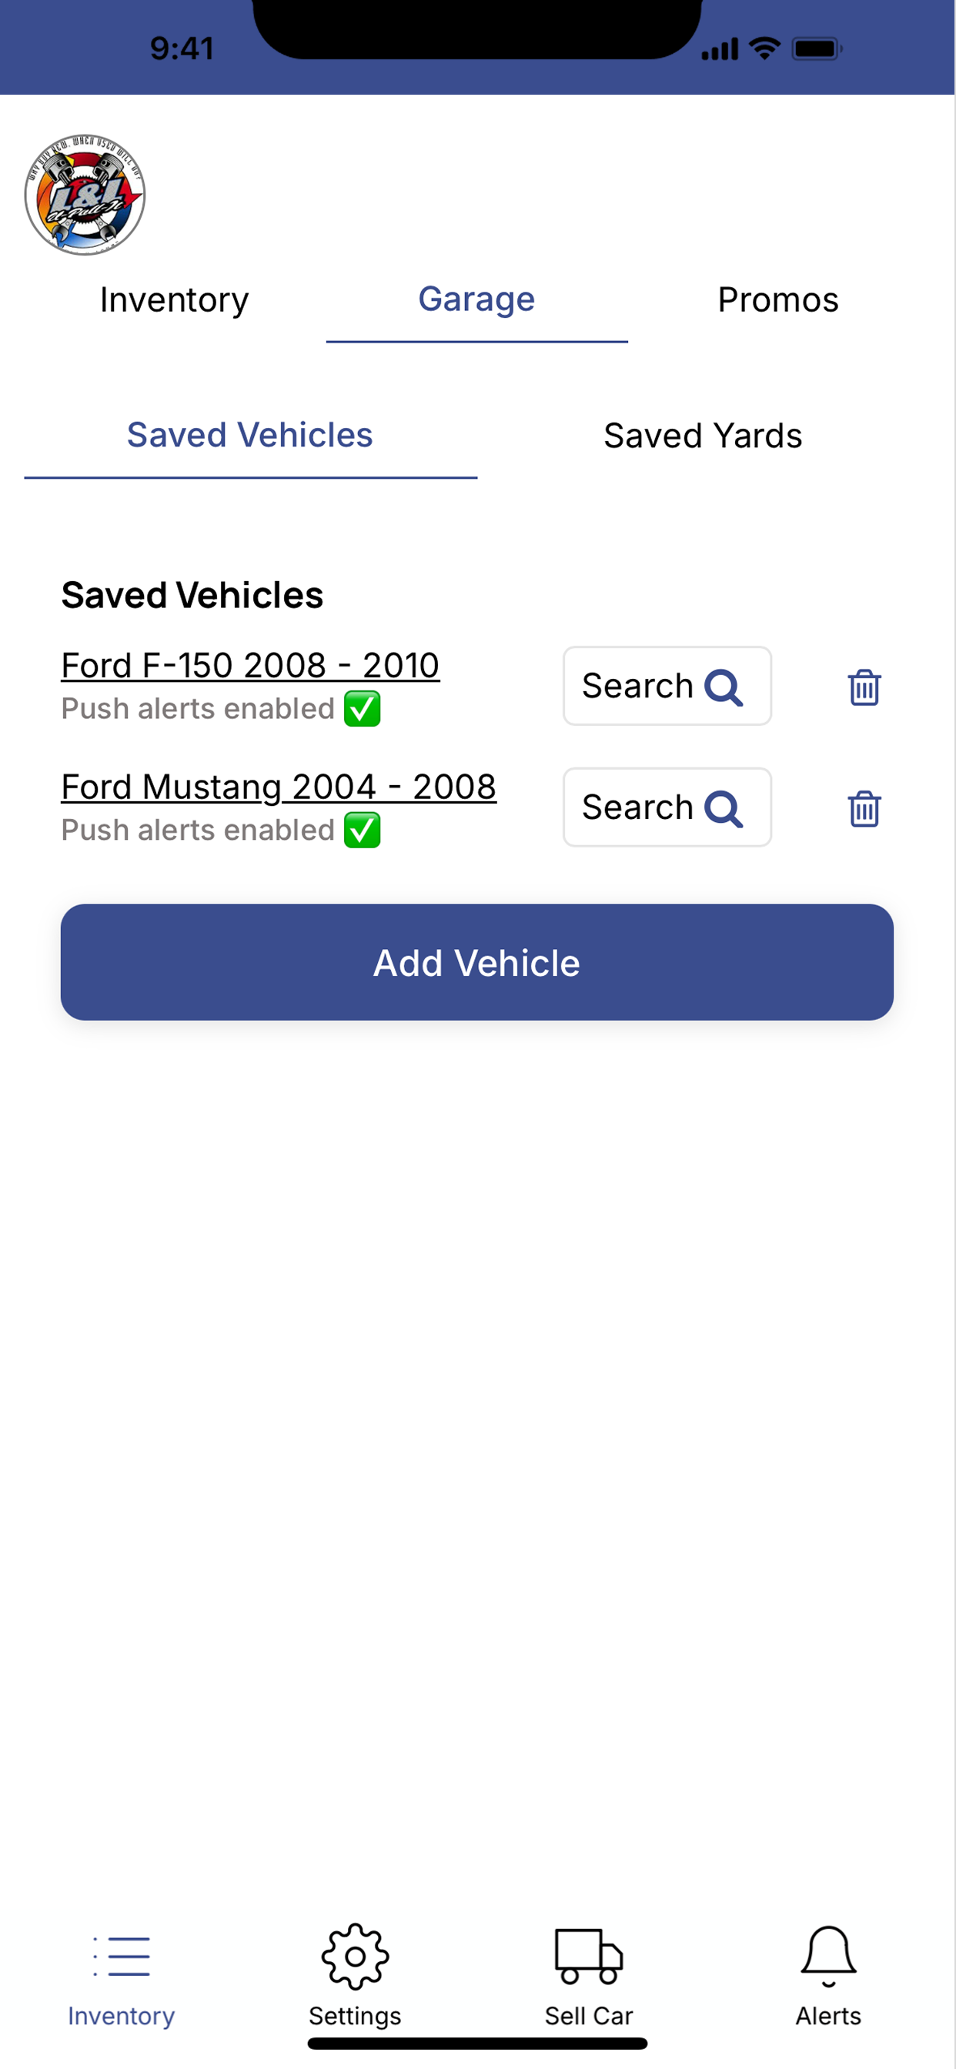The image size is (956, 2069).
Task: Tap the home indicator bar
Action: pyautogui.click(x=477, y=2044)
